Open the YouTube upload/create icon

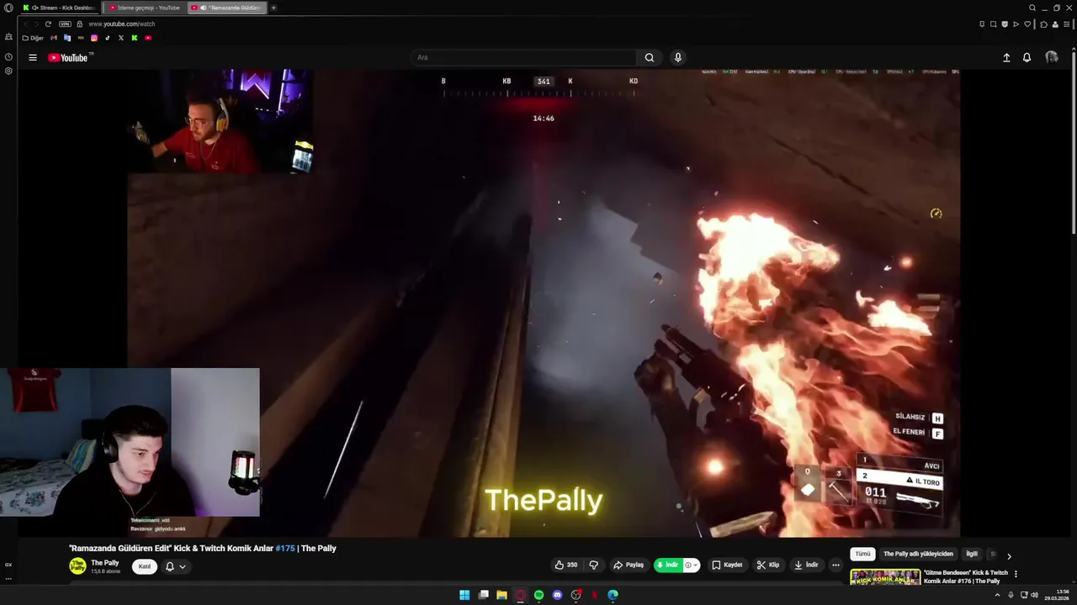point(1006,57)
